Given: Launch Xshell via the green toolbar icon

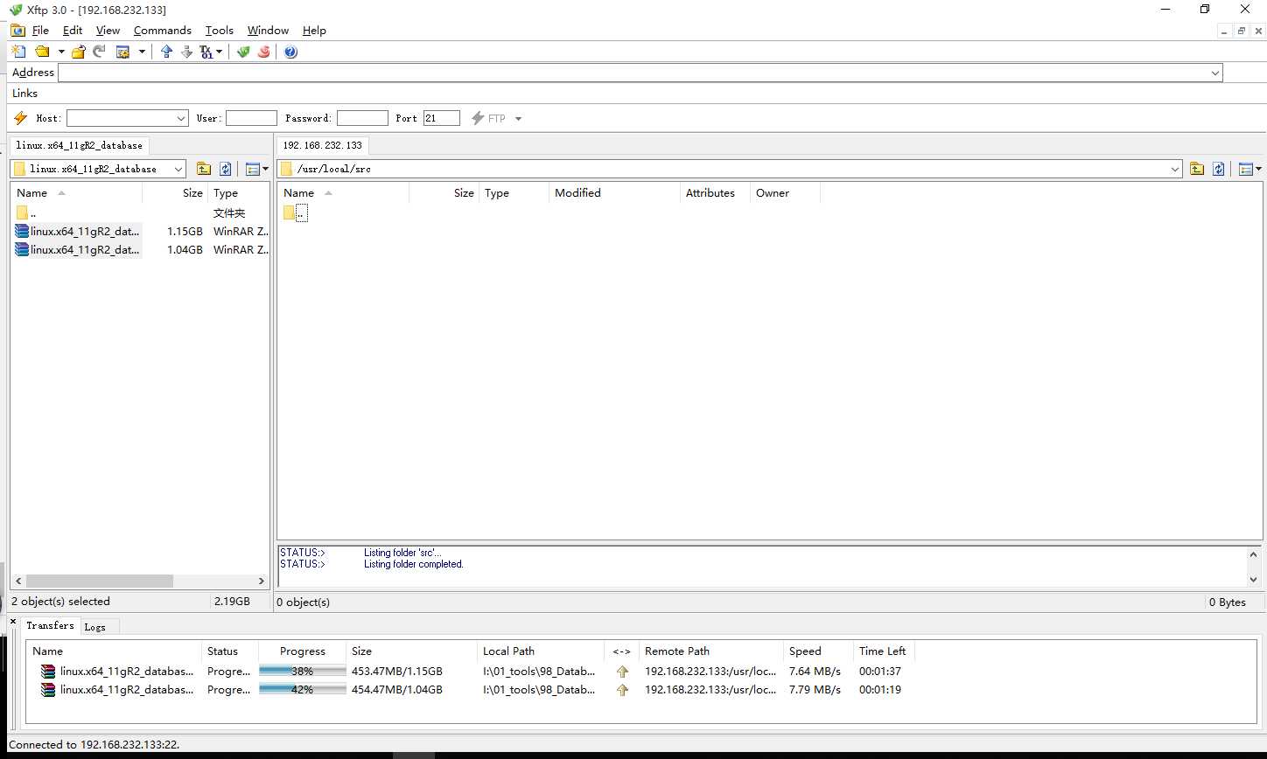Looking at the screenshot, I should tap(243, 52).
